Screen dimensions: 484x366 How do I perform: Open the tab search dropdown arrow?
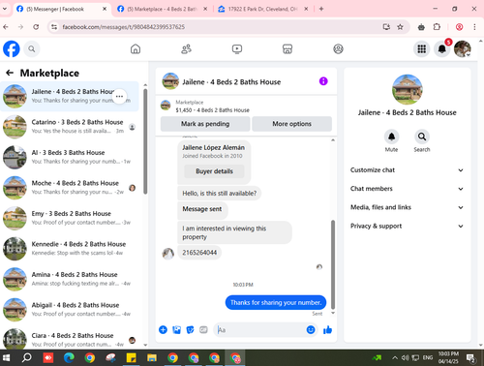click(5, 9)
